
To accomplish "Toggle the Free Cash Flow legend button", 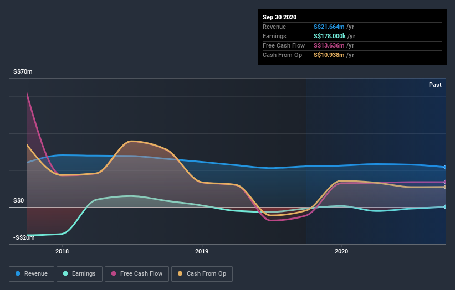I will (x=137, y=274).
